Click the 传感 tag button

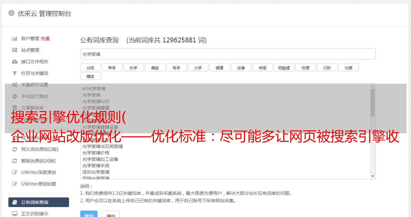pyautogui.click(x=262, y=67)
